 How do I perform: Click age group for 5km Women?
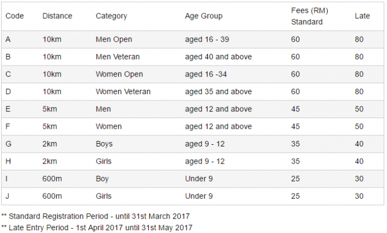pos(218,126)
